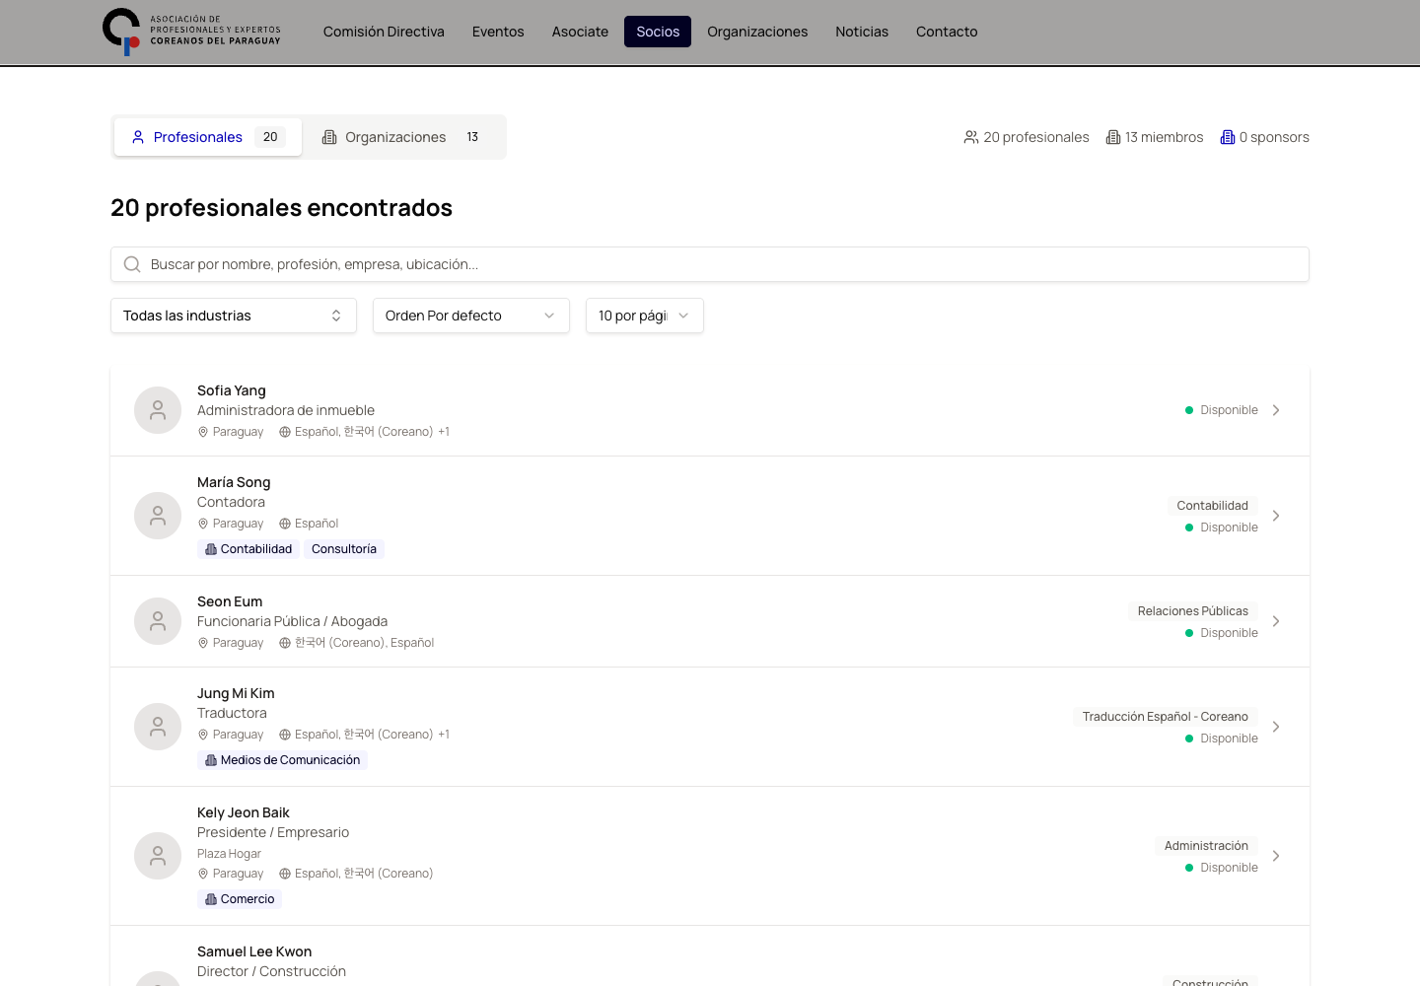Screen dimensions: 1420x986
Task: Expand María Song's profile chevron
Action: 1276,516
